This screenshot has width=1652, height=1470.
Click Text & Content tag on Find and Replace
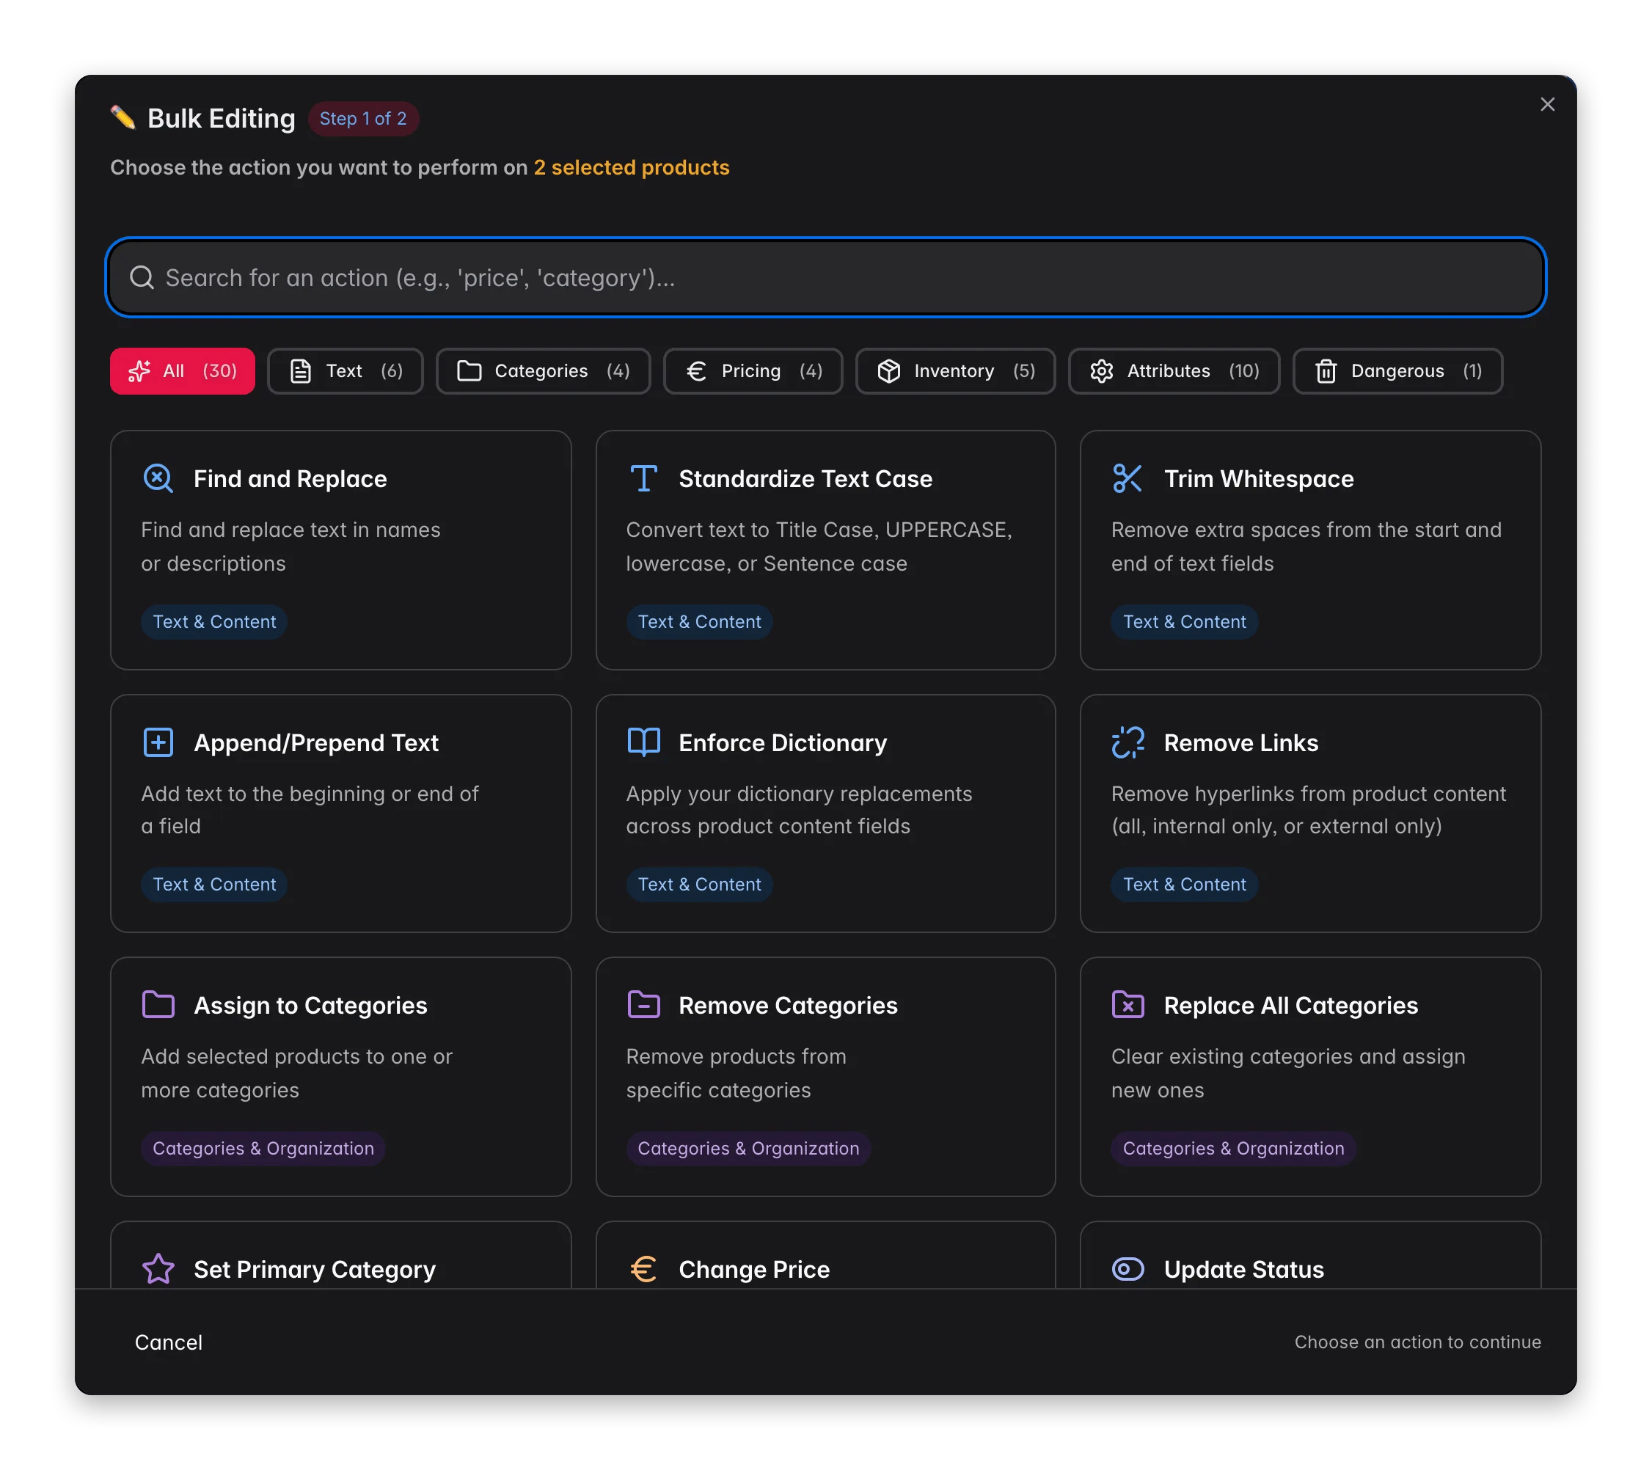pos(214,621)
